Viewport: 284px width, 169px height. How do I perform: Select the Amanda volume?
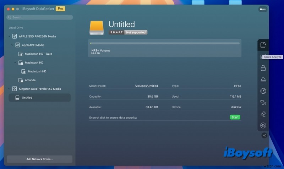pyautogui.click(x=30, y=80)
